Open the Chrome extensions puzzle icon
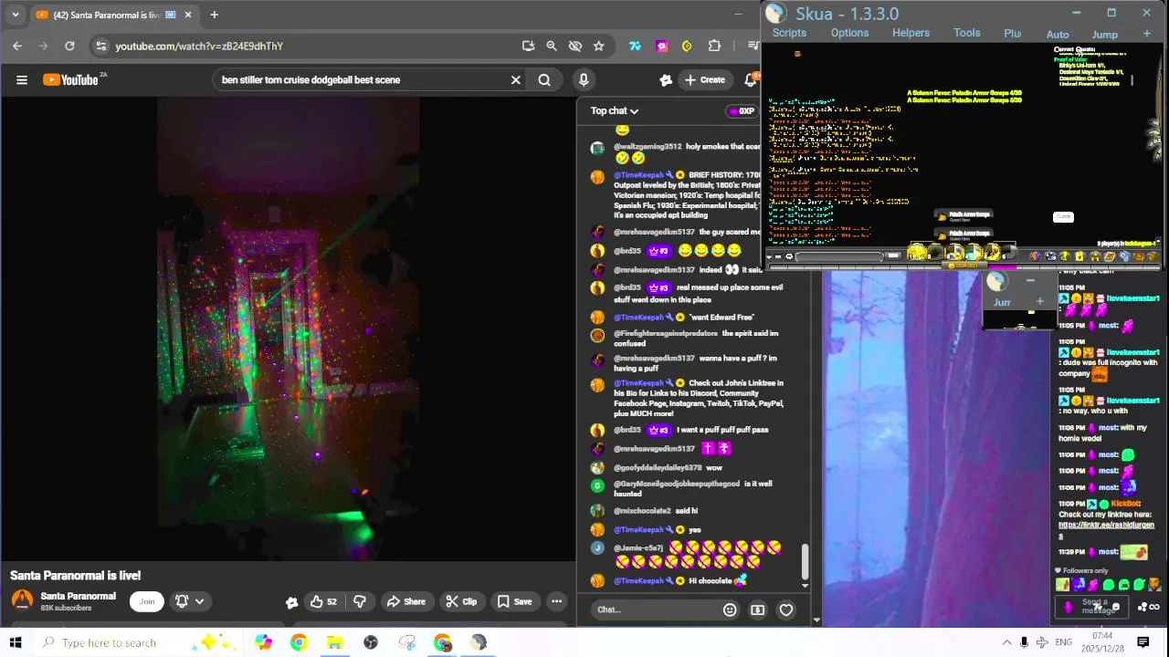The image size is (1169, 657). pos(714,46)
